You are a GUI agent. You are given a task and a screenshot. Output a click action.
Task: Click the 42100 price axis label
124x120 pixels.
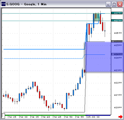coord(118,95)
